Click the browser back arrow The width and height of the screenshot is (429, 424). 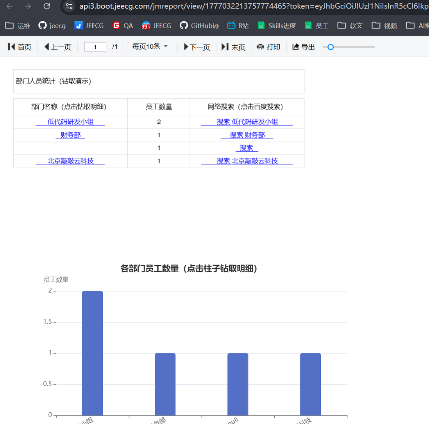pyautogui.click(x=9, y=7)
